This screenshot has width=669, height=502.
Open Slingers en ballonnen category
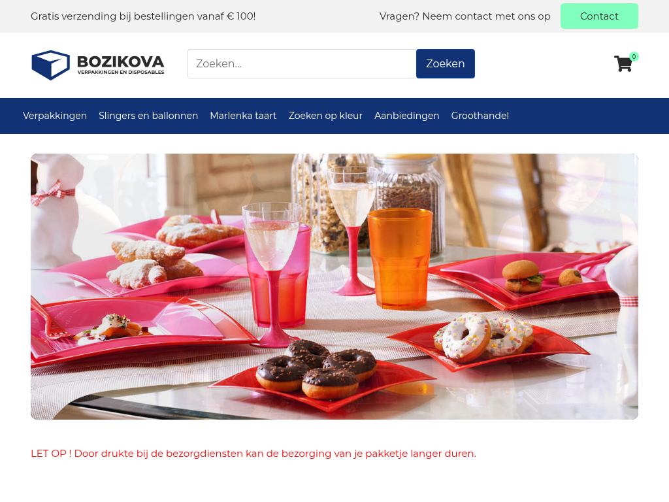[148, 116]
